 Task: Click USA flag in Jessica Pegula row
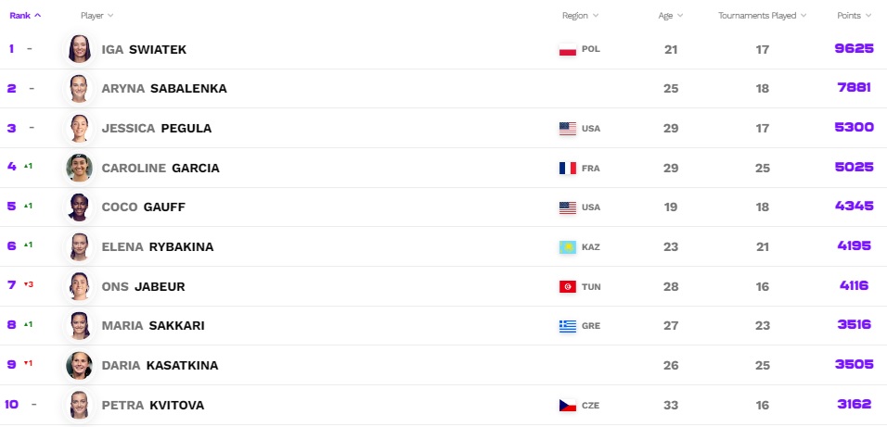(x=568, y=128)
